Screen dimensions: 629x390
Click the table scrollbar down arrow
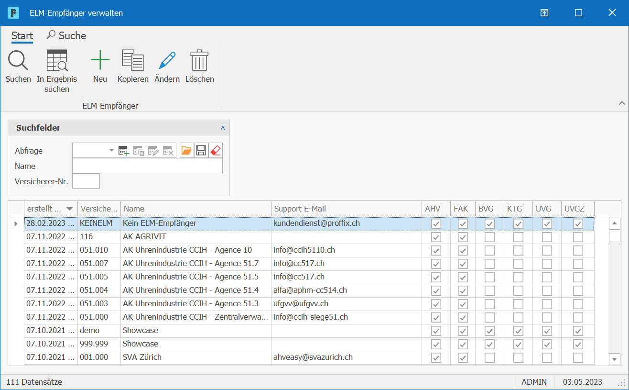click(614, 359)
